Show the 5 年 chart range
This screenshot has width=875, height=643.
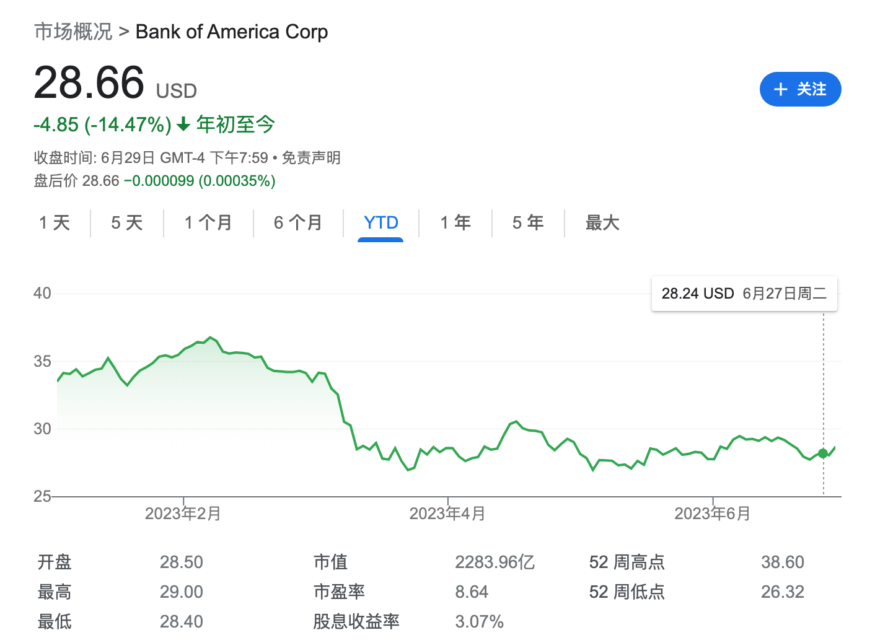(528, 222)
